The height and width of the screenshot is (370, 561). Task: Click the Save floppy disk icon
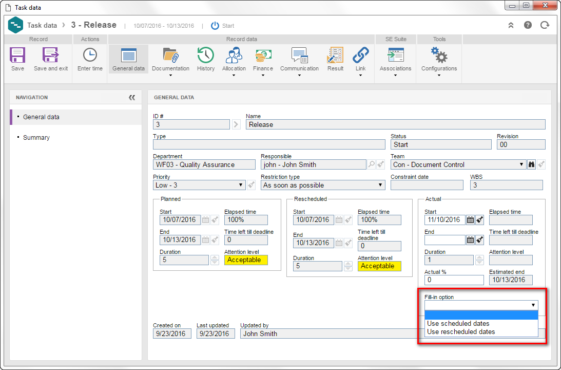tap(17, 55)
